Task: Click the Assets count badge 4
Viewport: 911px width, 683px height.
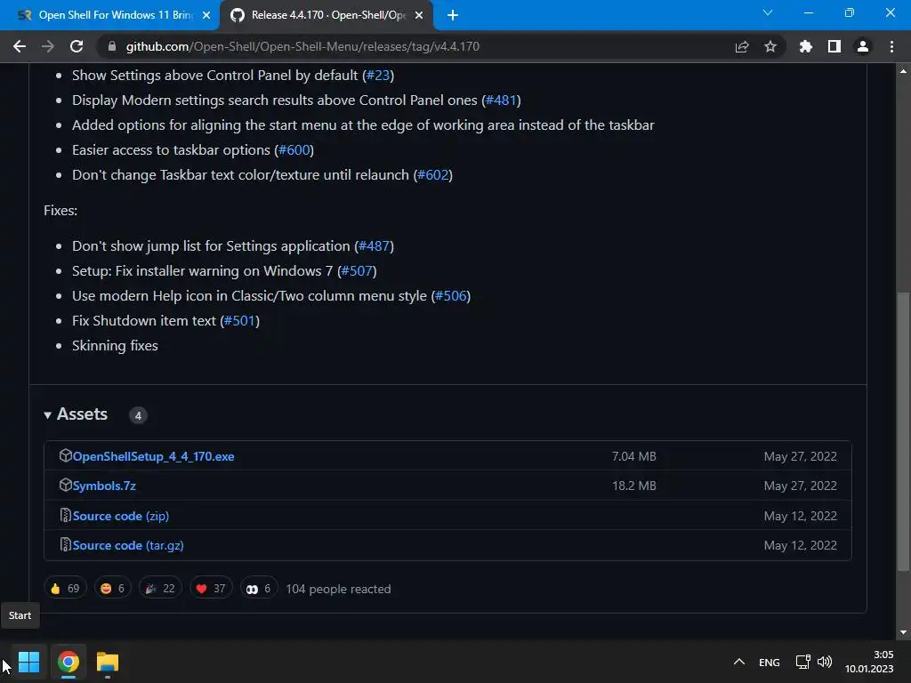Action: coord(138,415)
